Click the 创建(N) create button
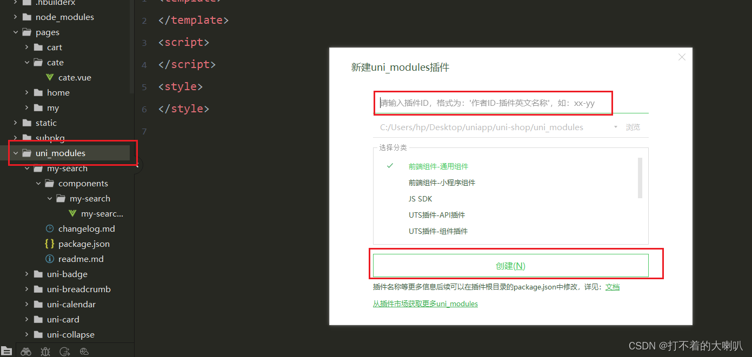The height and width of the screenshot is (357, 752). tap(510, 265)
